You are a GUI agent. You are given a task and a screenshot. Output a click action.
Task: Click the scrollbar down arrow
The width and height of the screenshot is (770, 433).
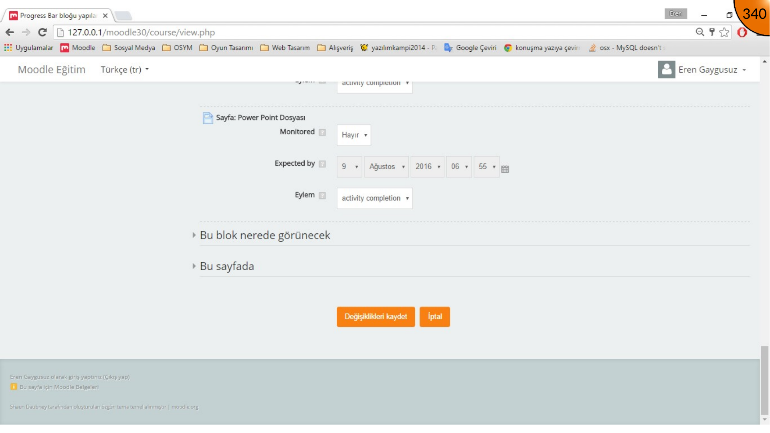tap(765, 420)
